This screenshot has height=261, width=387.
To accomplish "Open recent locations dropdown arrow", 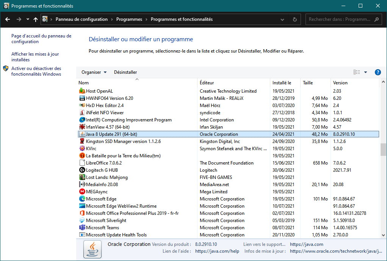I will click(28, 19).
